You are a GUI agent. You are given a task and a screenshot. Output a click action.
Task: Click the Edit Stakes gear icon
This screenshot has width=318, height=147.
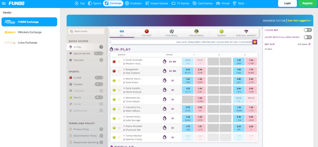pyautogui.click(x=309, y=44)
